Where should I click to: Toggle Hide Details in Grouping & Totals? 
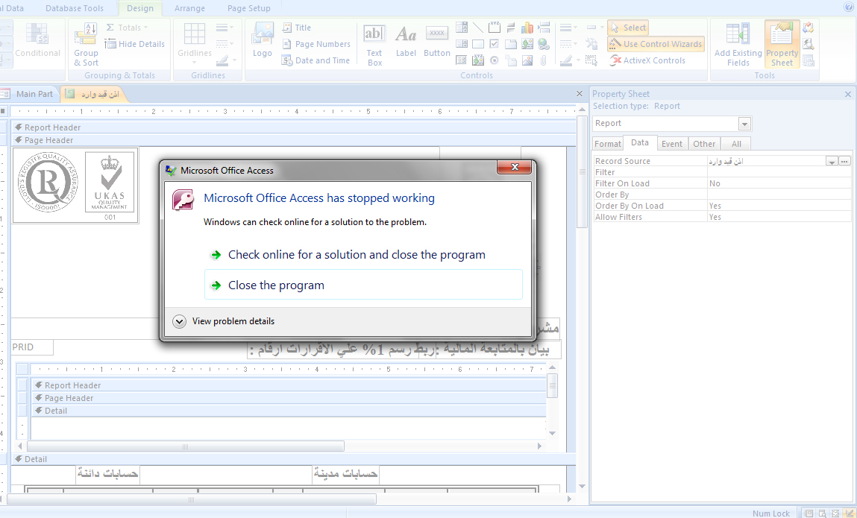click(x=135, y=44)
